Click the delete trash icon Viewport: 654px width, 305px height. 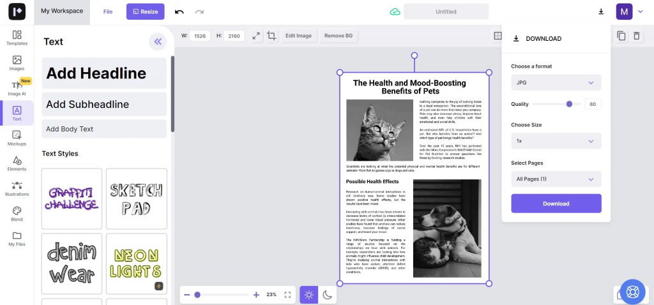pos(637,36)
